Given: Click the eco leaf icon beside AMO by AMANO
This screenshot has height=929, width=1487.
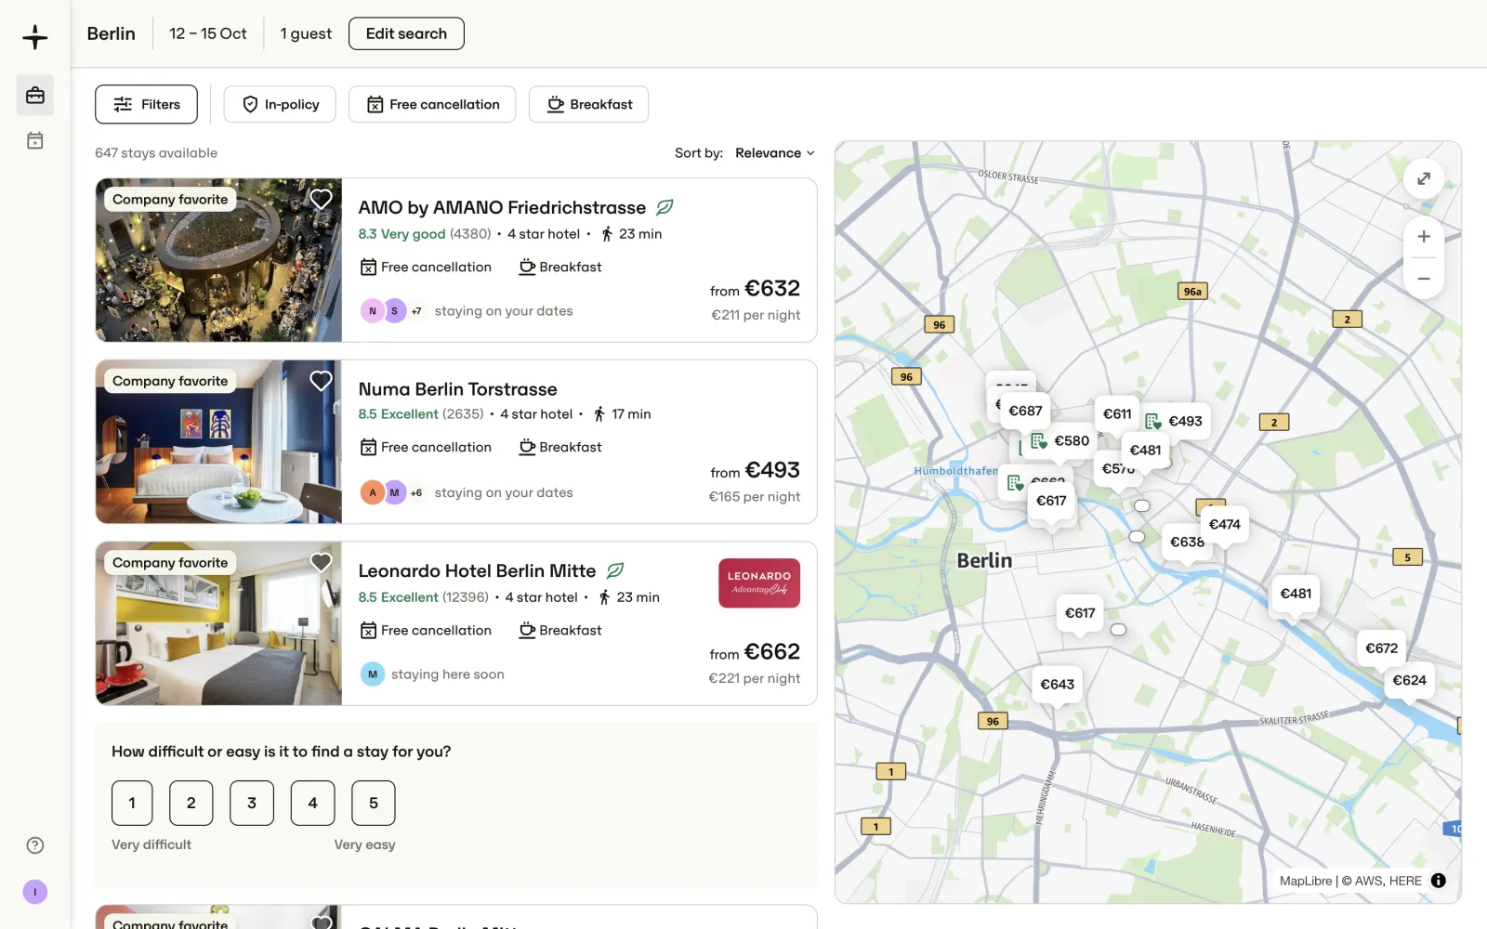Looking at the screenshot, I should pos(665,207).
